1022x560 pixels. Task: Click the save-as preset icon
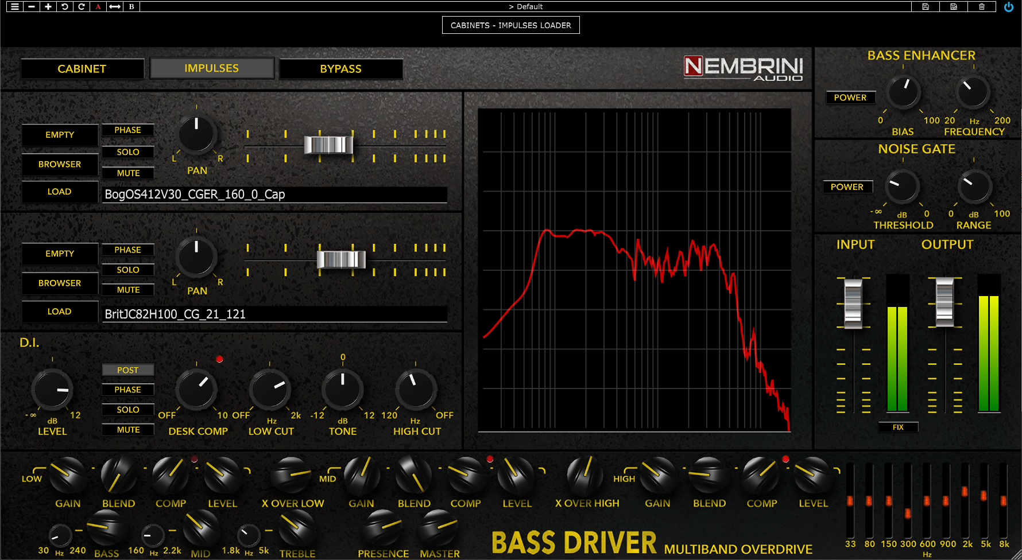(954, 7)
